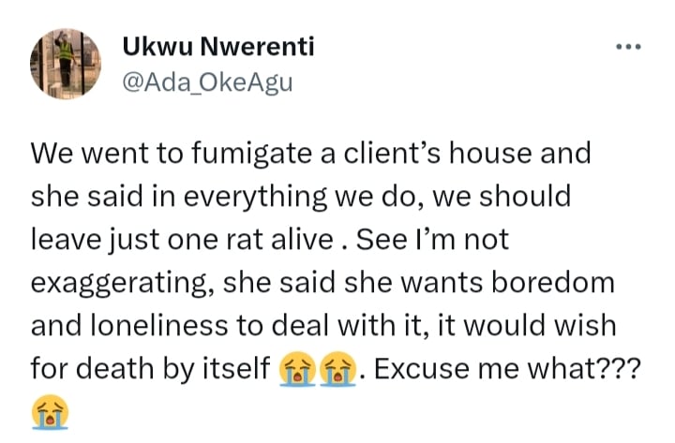
Task: Click the @Ada_OkeAgu handle
Action: 208,83
